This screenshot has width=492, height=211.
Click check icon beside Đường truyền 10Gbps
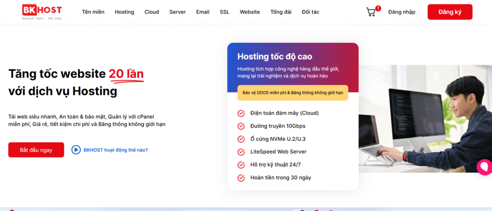coord(241,126)
